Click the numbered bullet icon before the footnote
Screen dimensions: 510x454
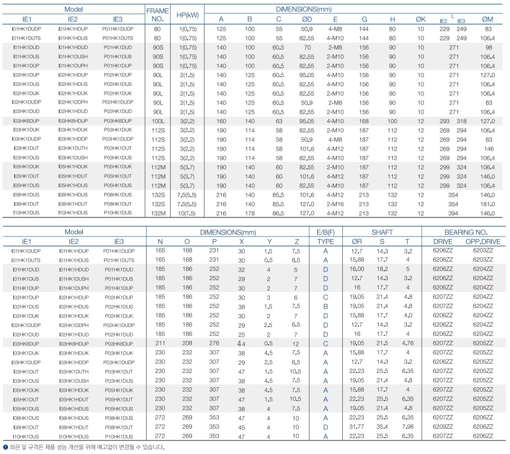[5, 447]
